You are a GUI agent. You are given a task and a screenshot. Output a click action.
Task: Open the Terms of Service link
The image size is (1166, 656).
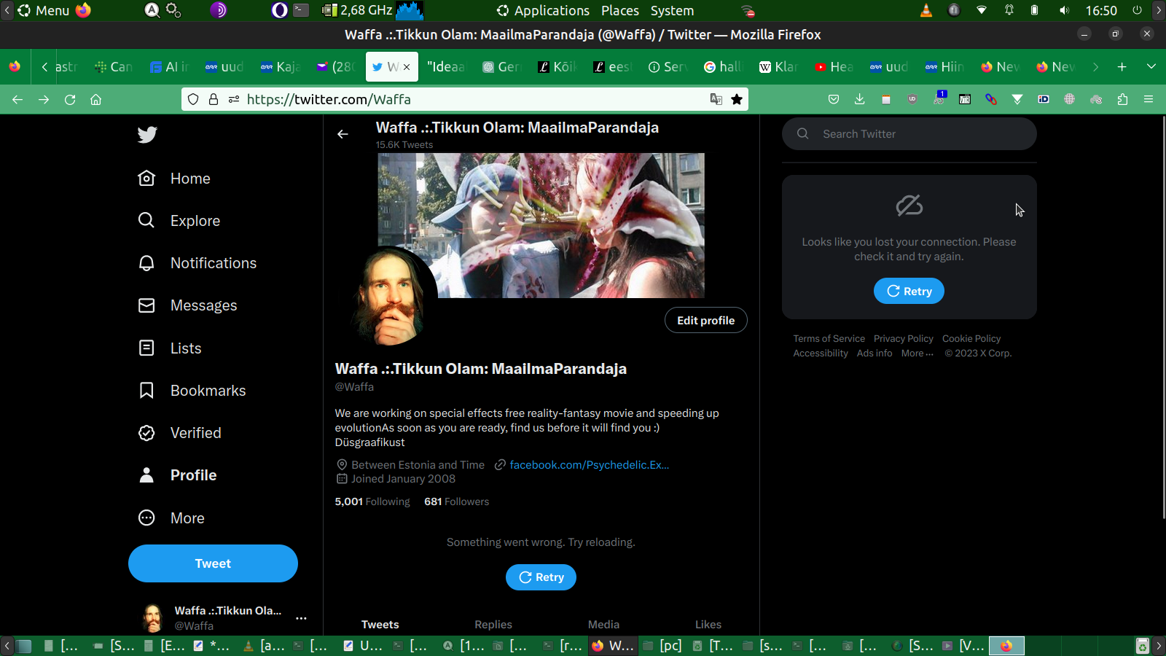pyautogui.click(x=829, y=339)
